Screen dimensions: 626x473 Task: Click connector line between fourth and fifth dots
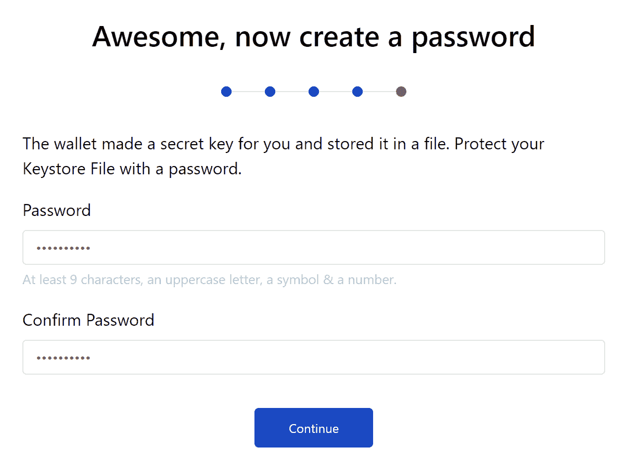pos(379,92)
